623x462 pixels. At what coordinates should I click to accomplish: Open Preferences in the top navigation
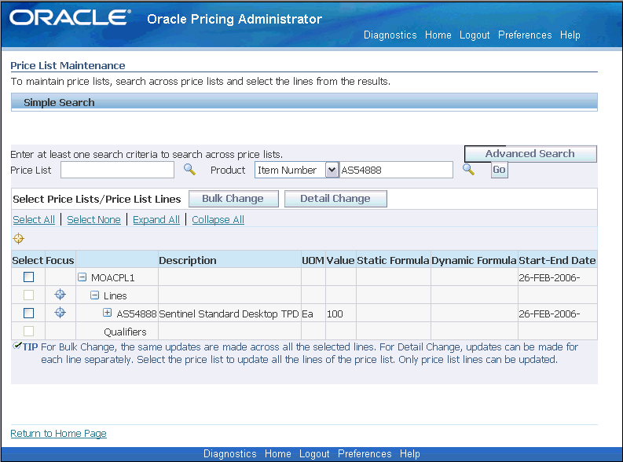525,35
